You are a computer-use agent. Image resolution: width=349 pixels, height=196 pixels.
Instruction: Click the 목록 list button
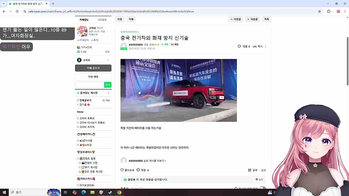click(267, 19)
